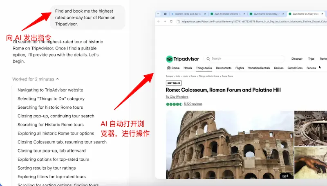Open the Colosseum interior thumbnail photo
This screenshot has height=186, width=327.
311,128
